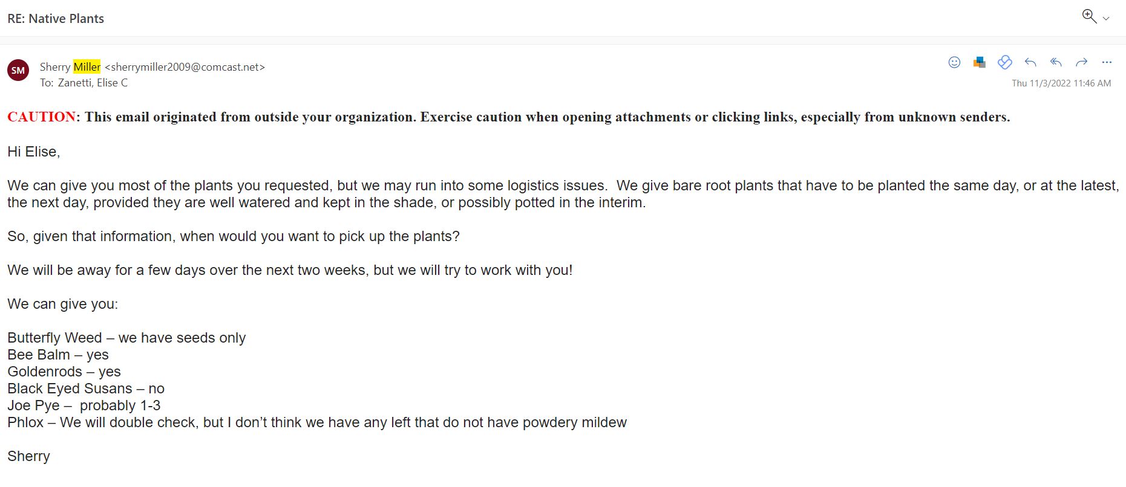
Task: Select the sherrymiller2009@comcast.net address
Action: pos(185,67)
